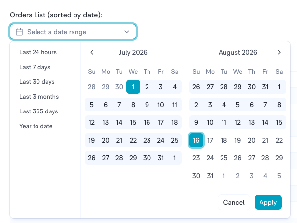Screen dimensions: 297x223
Task: Select July 1 start date
Action: [x=133, y=87]
